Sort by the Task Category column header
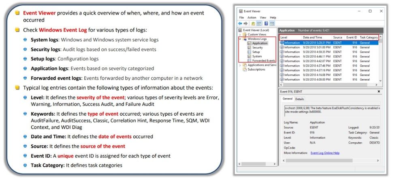 click(368, 37)
